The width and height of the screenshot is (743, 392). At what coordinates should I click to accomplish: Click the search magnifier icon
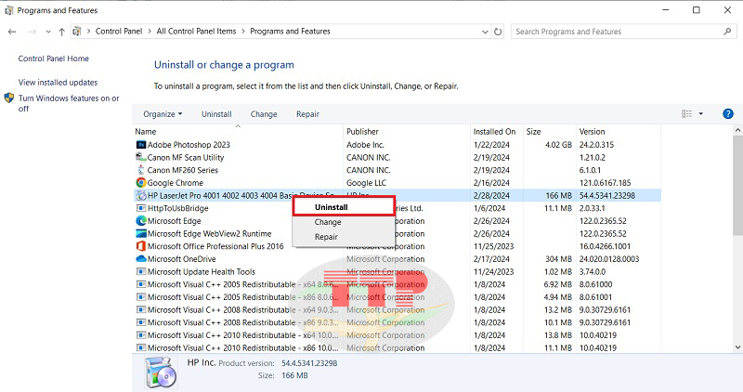pyautogui.click(x=727, y=32)
